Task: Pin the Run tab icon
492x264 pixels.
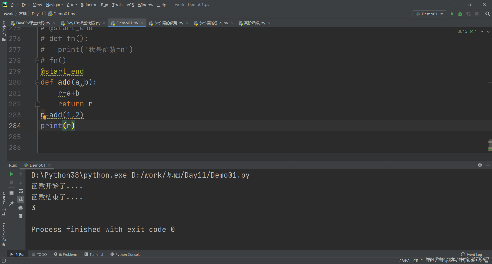Action: [x=12, y=203]
